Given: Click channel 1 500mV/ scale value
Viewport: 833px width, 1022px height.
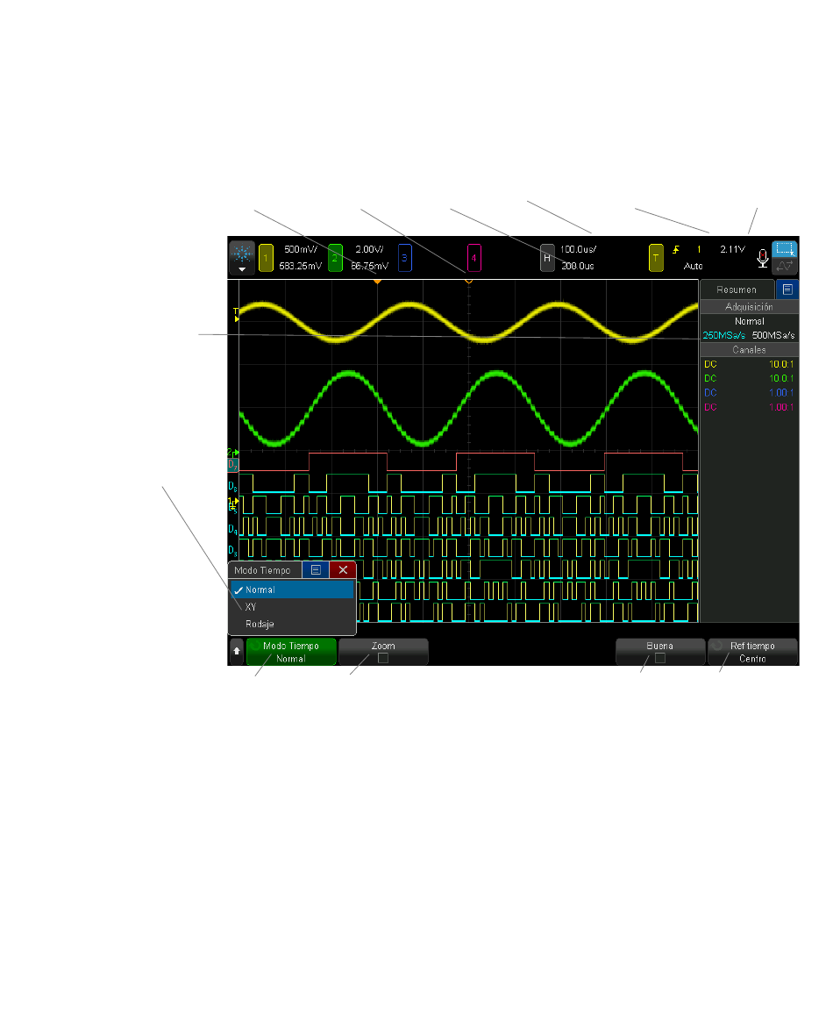Looking at the screenshot, I should [x=301, y=250].
